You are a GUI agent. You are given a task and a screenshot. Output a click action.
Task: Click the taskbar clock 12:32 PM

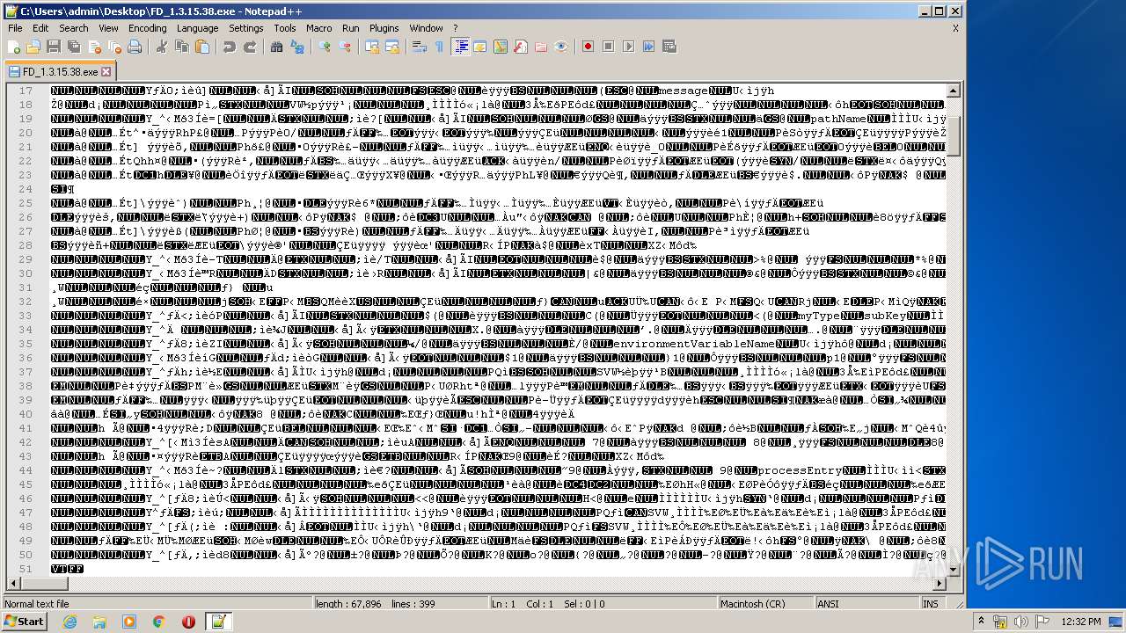coord(1081,622)
